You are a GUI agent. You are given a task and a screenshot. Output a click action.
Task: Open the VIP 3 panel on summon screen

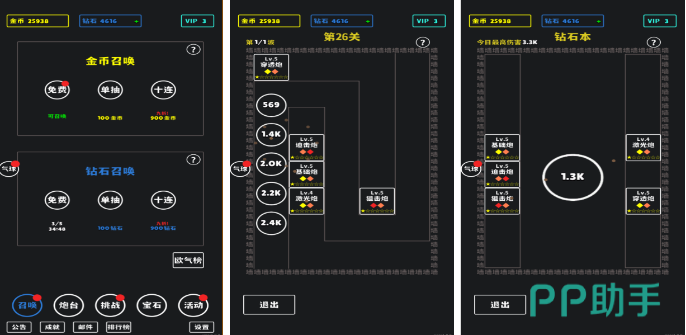click(x=197, y=21)
